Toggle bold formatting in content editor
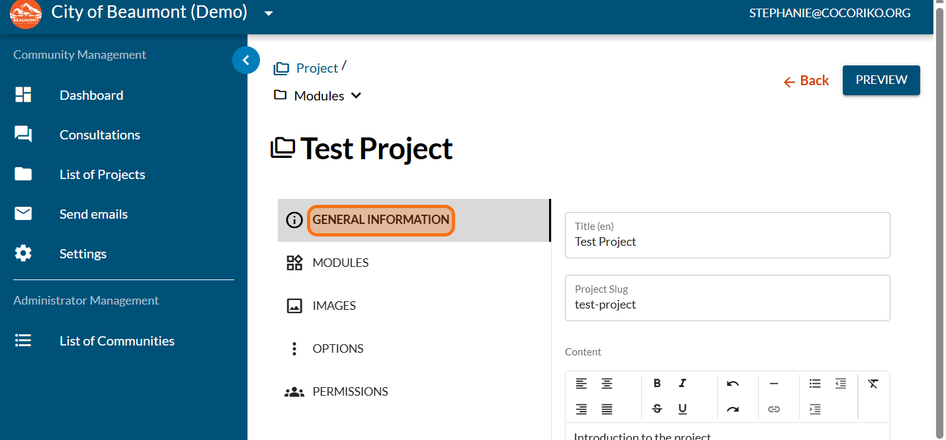 [657, 383]
